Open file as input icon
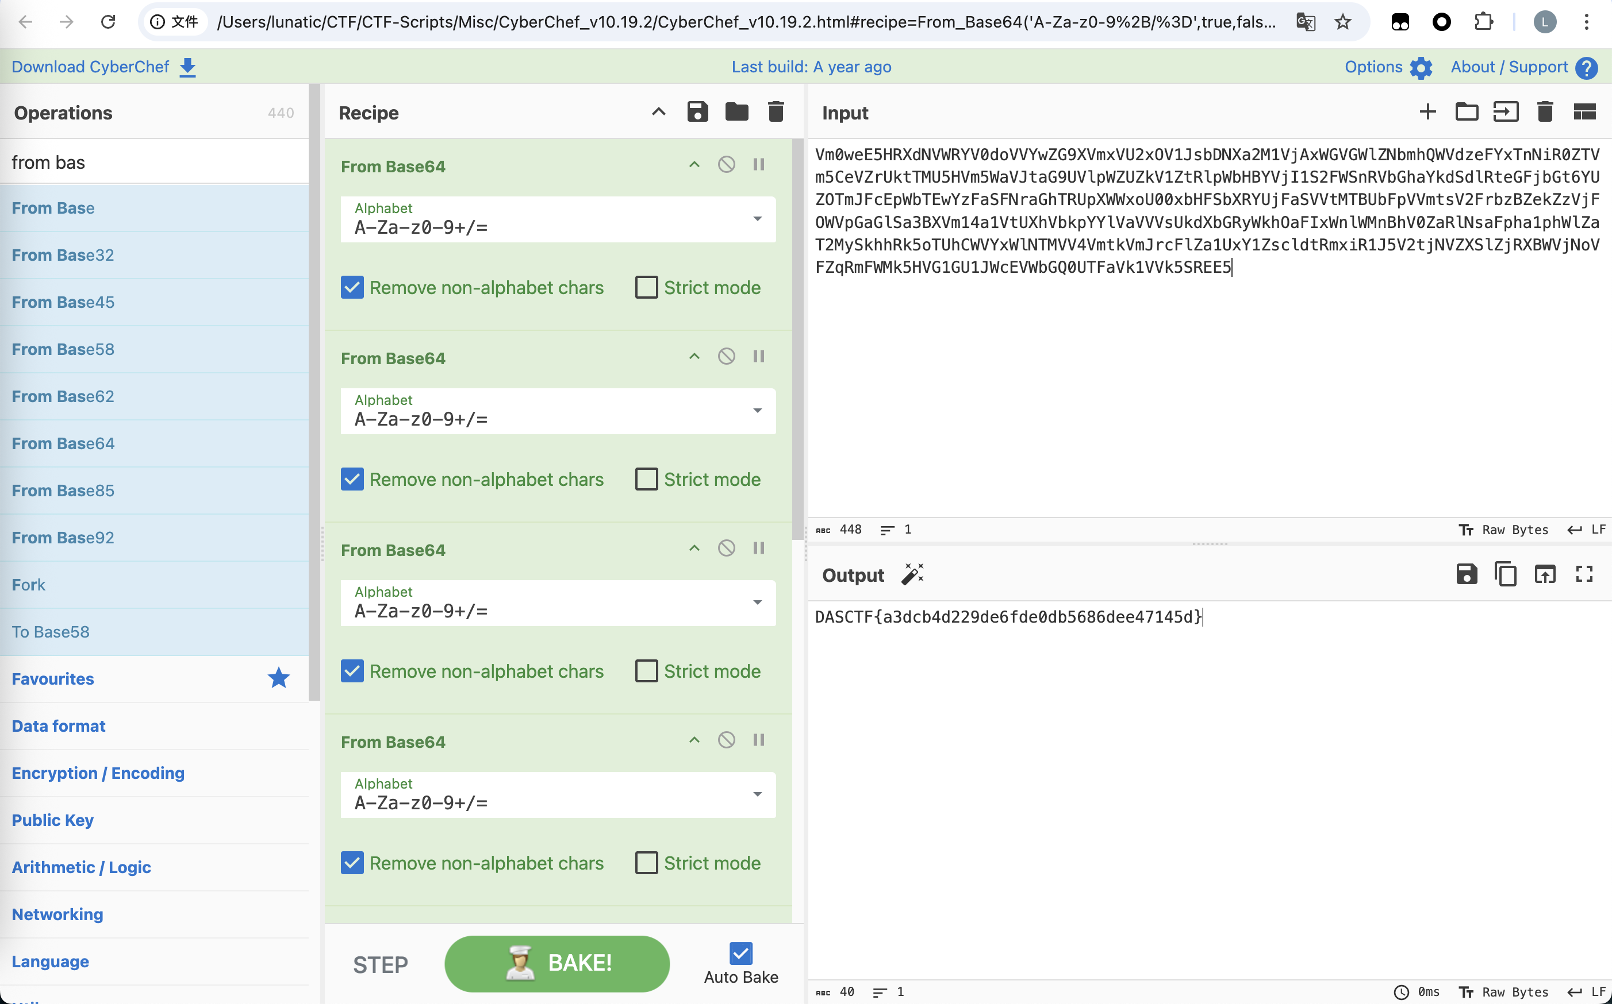1612x1004 pixels. 1506,111
